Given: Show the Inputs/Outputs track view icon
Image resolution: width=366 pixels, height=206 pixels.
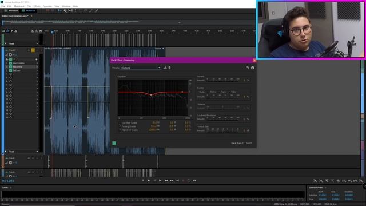Looking at the screenshot, I should 4,31.
